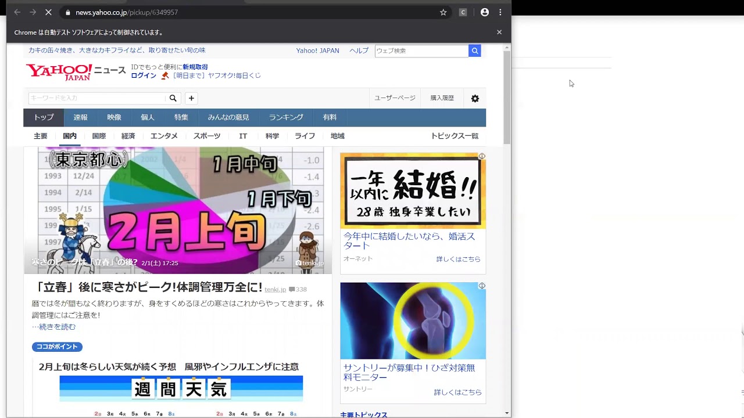Viewport: 744px width, 418px height.
Task: Select the トップ navigation tab
Action: click(44, 117)
